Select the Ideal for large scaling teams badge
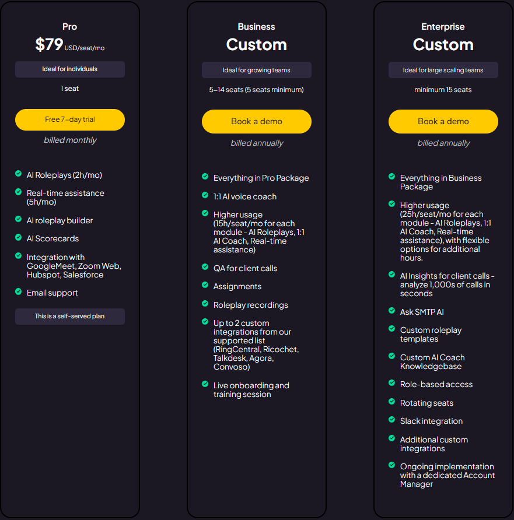 (x=443, y=70)
